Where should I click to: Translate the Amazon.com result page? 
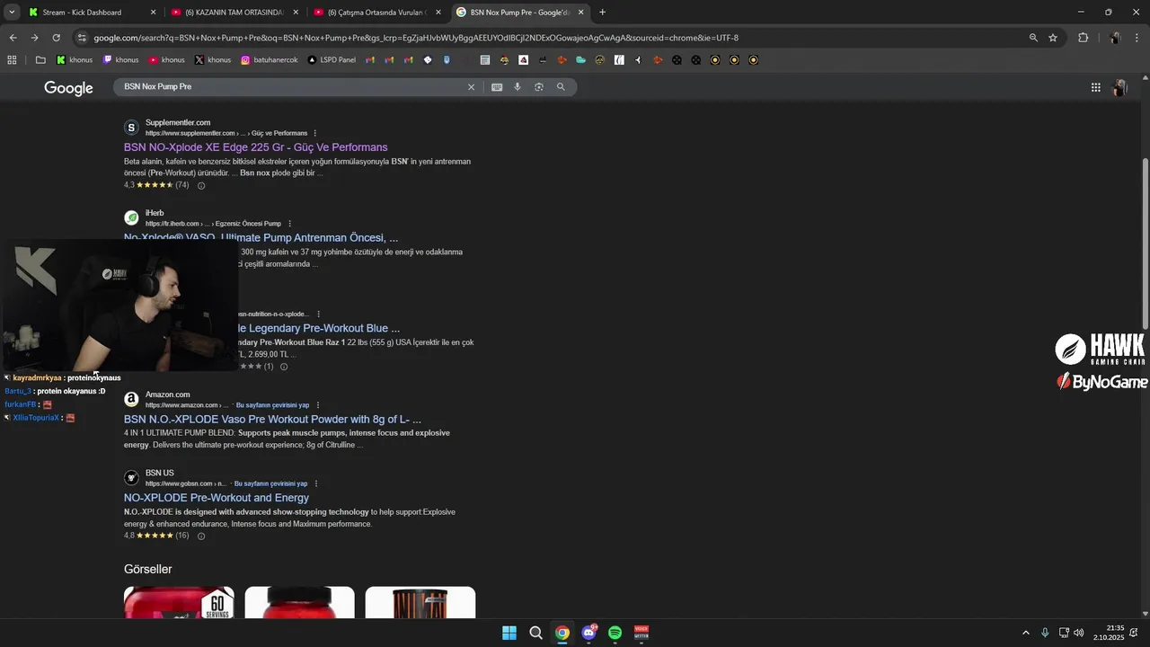tap(272, 405)
